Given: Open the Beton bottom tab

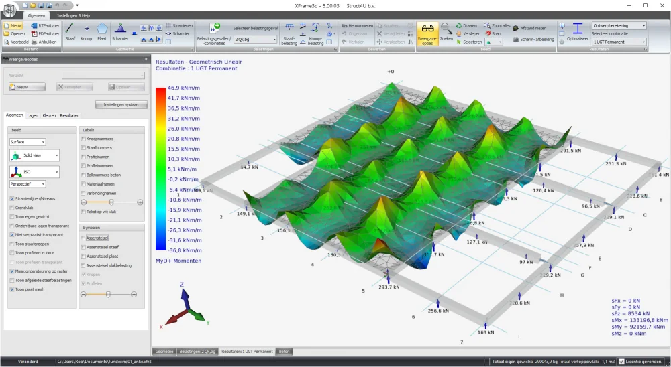Looking at the screenshot, I should (x=284, y=351).
